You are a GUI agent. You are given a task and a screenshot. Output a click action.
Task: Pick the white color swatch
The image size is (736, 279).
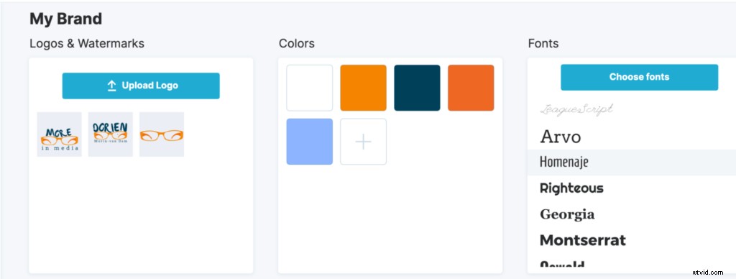[310, 88]
